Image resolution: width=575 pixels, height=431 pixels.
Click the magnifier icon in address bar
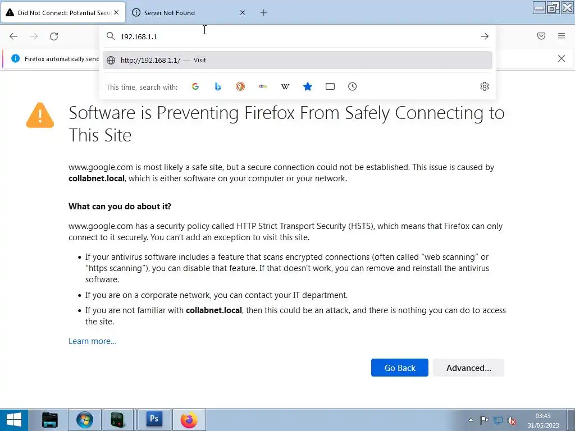[111, 36]
